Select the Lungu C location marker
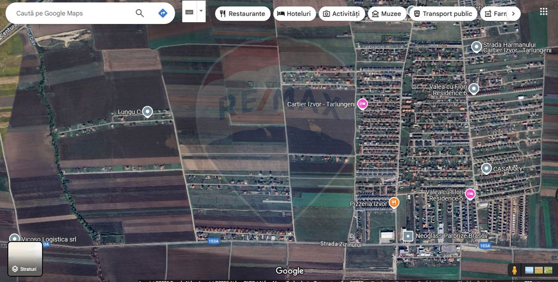 147,112
